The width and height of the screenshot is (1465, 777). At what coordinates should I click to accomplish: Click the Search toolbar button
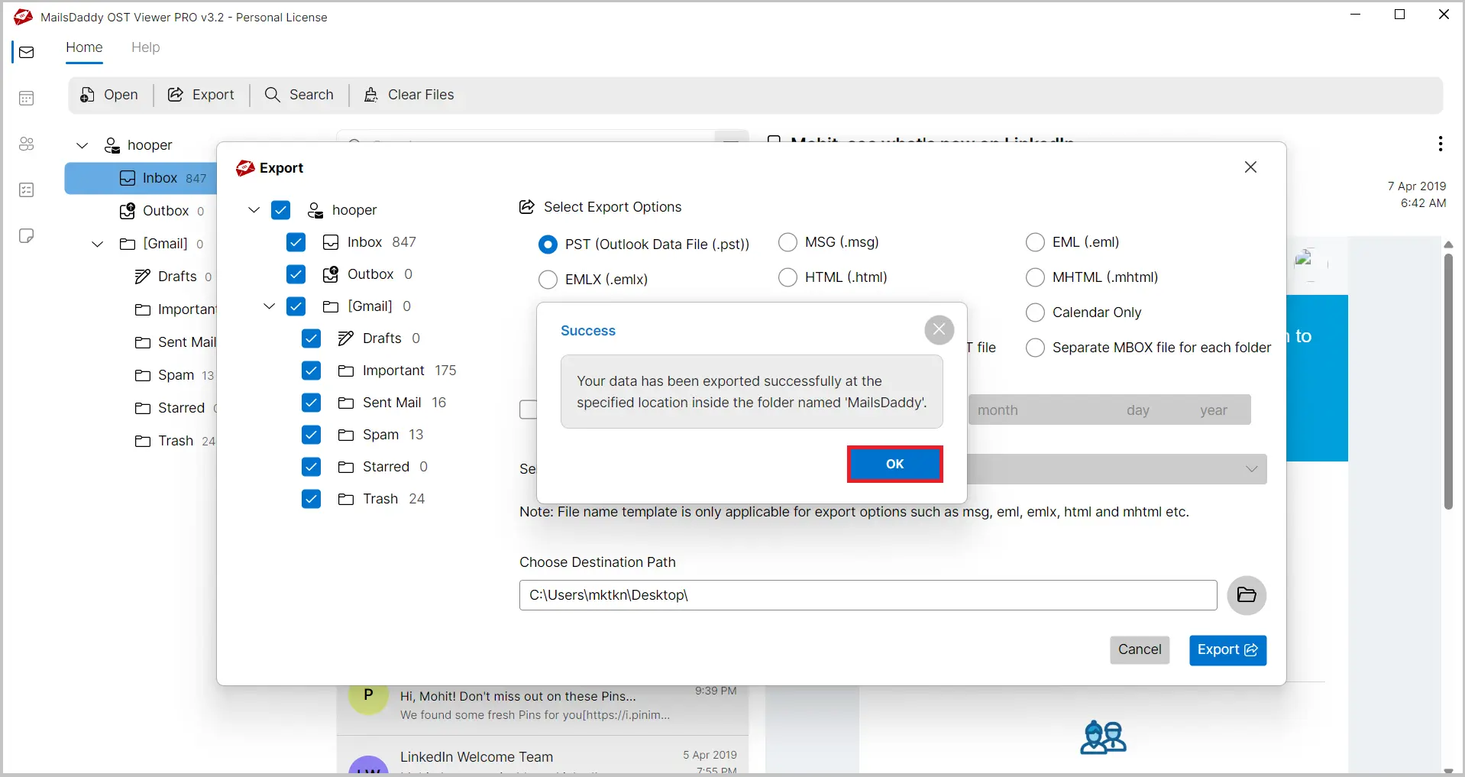[x=299, y=95]
